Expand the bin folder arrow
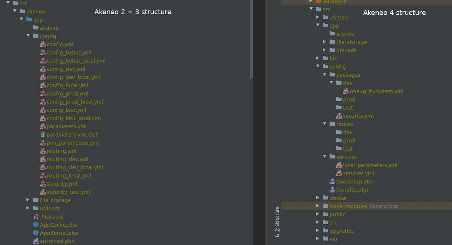 [318, 58]
